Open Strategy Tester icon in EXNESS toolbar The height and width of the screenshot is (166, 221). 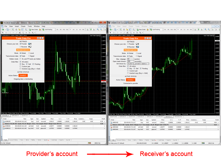click(26, 29)
